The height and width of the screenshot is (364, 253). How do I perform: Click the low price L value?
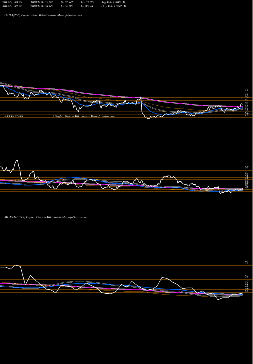[x=88, y=6]
